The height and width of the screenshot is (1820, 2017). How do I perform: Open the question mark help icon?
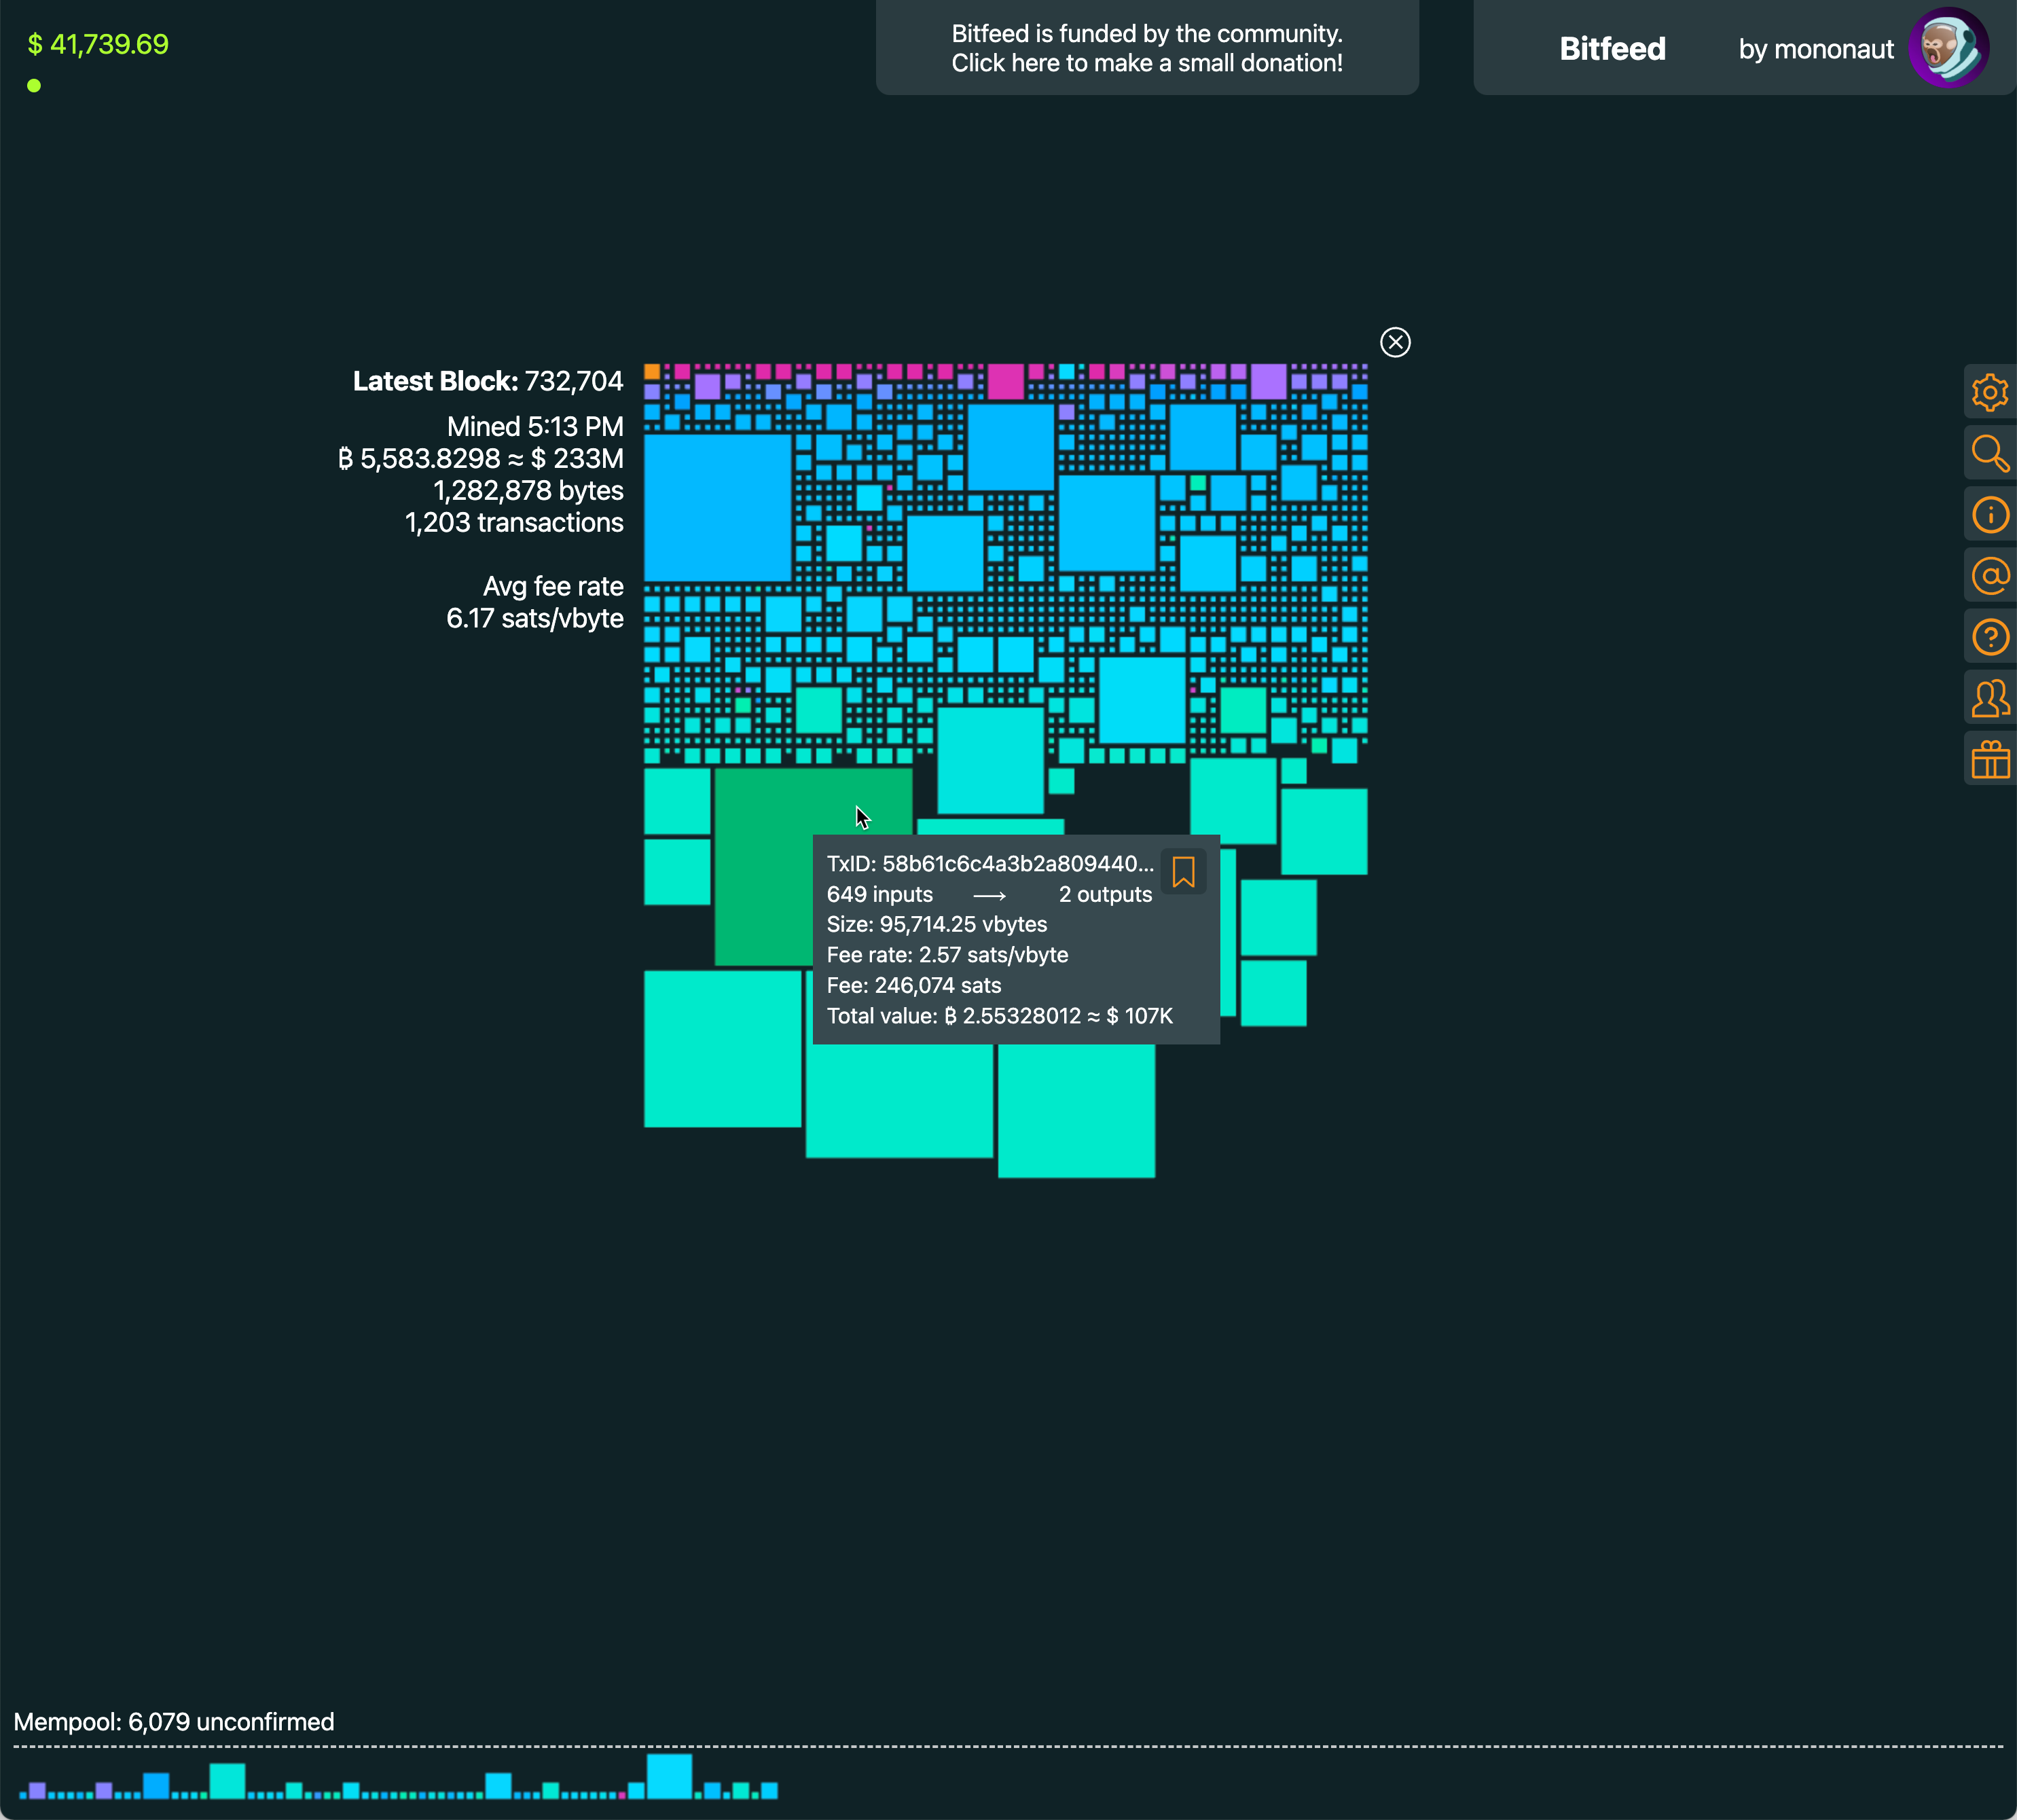[1990, 637]
